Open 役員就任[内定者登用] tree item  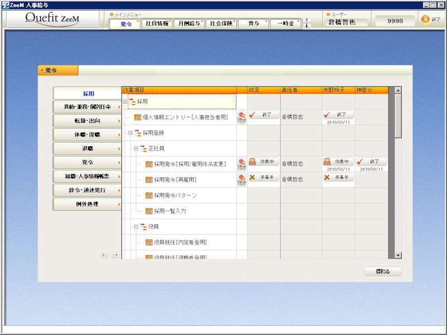coord(180,243)
